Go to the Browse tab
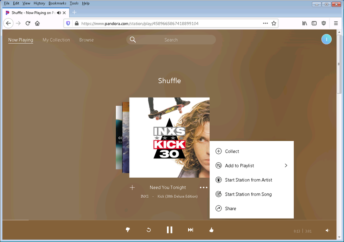Viewport: 344px width, 242px height. point(86,40)
